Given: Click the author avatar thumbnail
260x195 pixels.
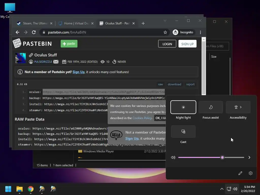Looking at the screenshot, I should click(21, 58).
